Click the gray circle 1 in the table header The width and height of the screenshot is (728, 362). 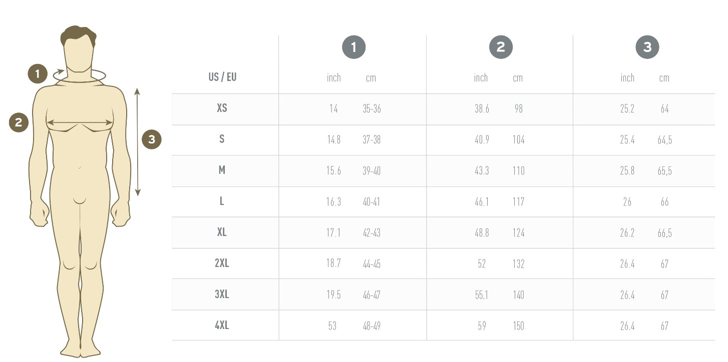[354, 47]
